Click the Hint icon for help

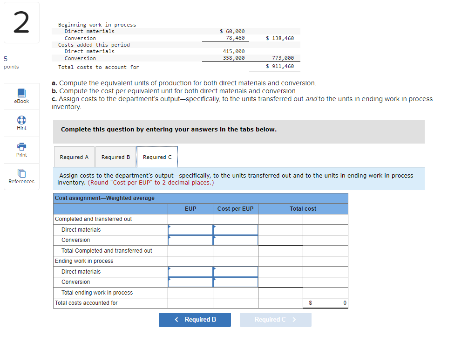pyautogui.click(x=21, y=123)
